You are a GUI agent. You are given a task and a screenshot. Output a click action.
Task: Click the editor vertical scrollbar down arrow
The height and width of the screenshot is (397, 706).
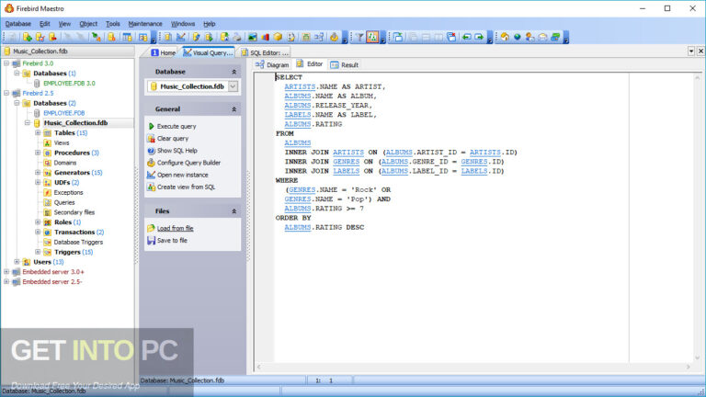pos(698,357)
